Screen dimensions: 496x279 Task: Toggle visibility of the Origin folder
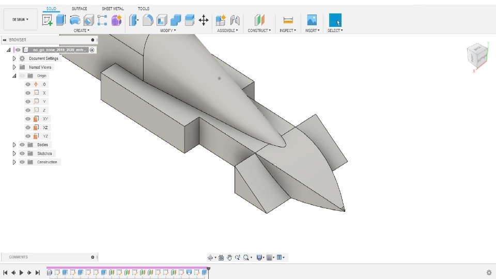(22, 76)
